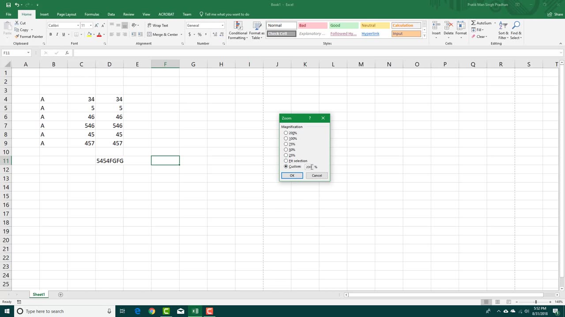This screenshot has height=317, width=565.
Task: Open the font name Calibri dropdown
Action: [78, 26]
